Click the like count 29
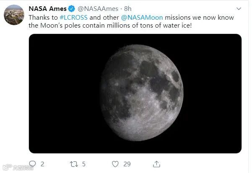The width and height of the screenshot is (252, 173). coord(127,164)
